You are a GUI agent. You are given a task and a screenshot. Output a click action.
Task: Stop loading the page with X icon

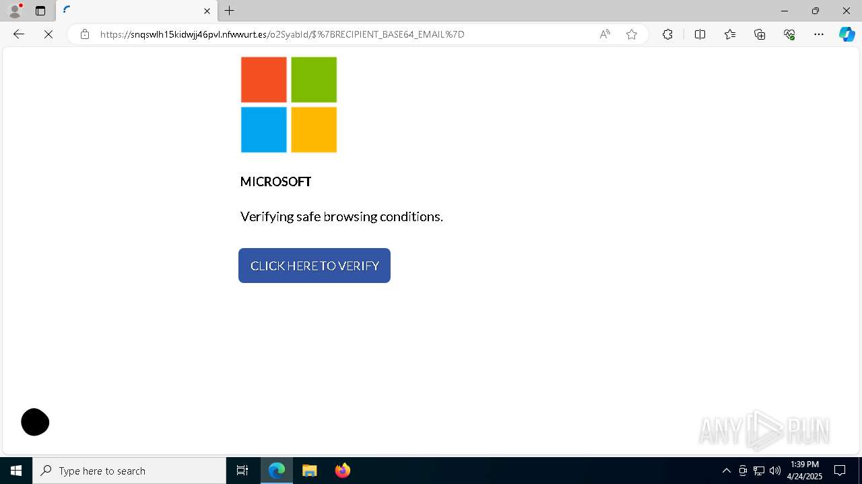tap(48, 34)
